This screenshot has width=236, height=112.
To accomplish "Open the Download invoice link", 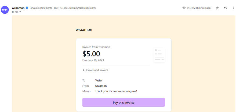I will (97, 70).
